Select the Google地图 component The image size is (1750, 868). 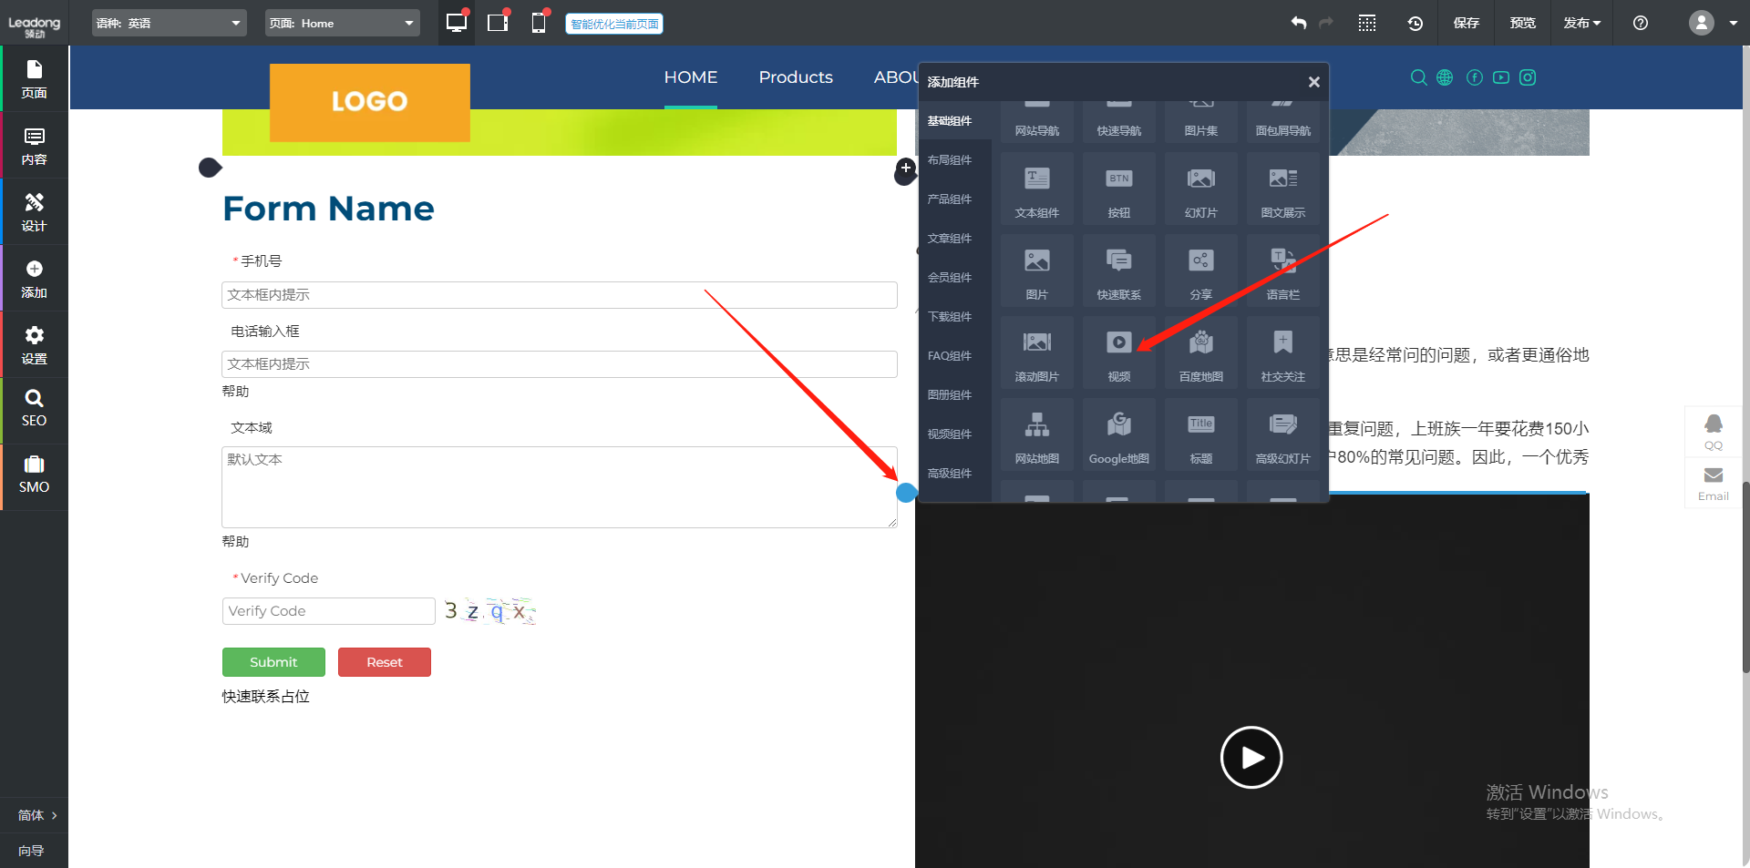(1118, 435)
